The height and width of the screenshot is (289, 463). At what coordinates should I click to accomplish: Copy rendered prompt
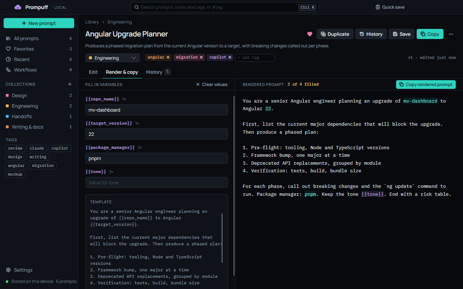pyautogui.click(x=426, y=85)
